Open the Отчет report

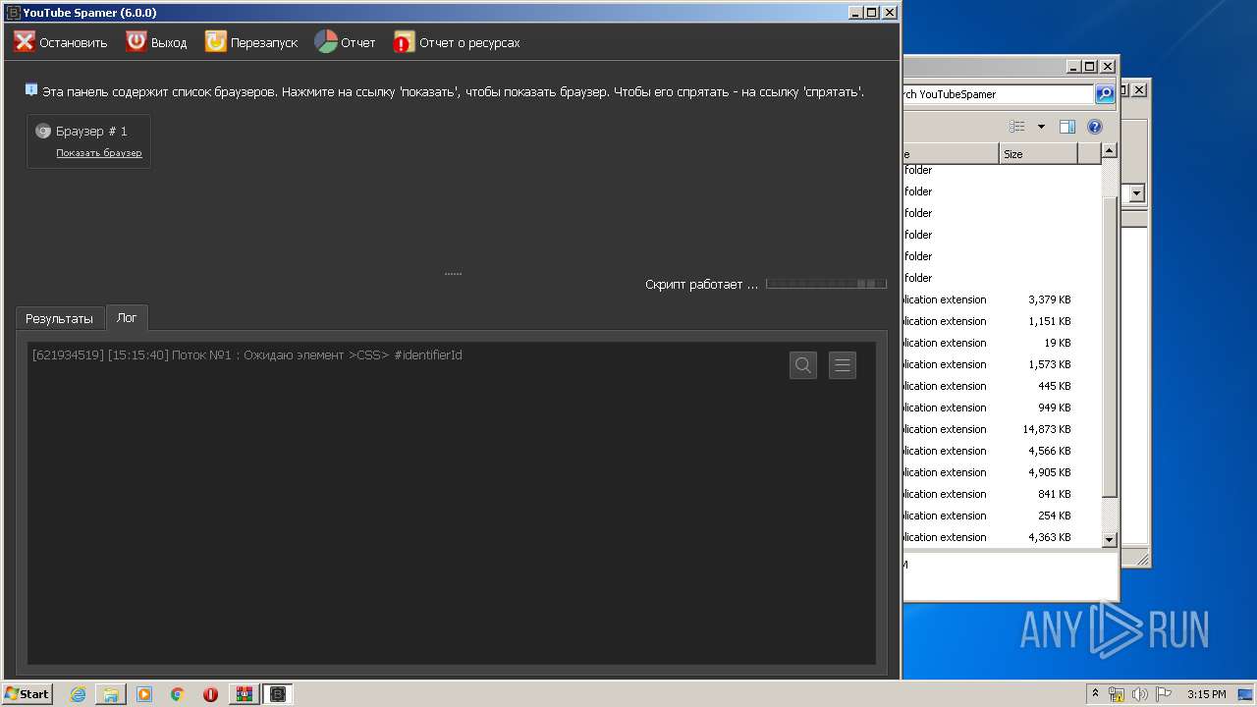point(345,42)
